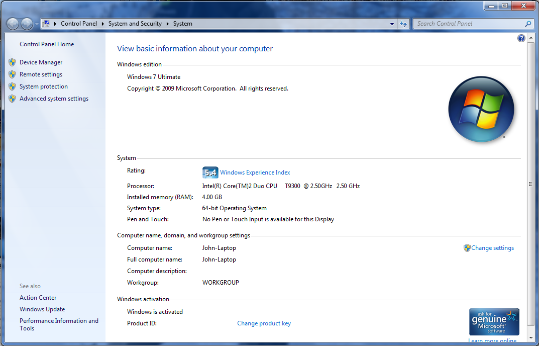Click inside the Search Control Panel box

click(467, 23)
